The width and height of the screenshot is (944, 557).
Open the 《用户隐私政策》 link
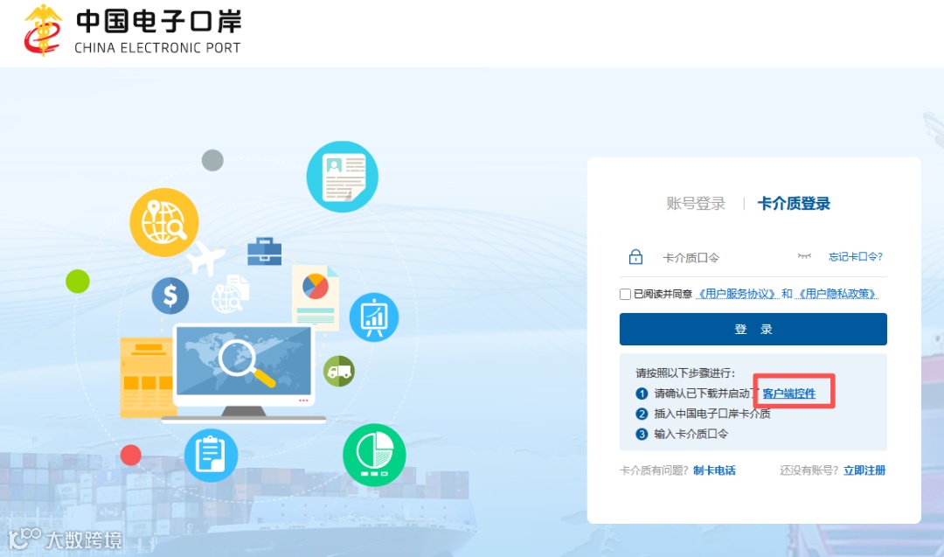coord(836,294)
